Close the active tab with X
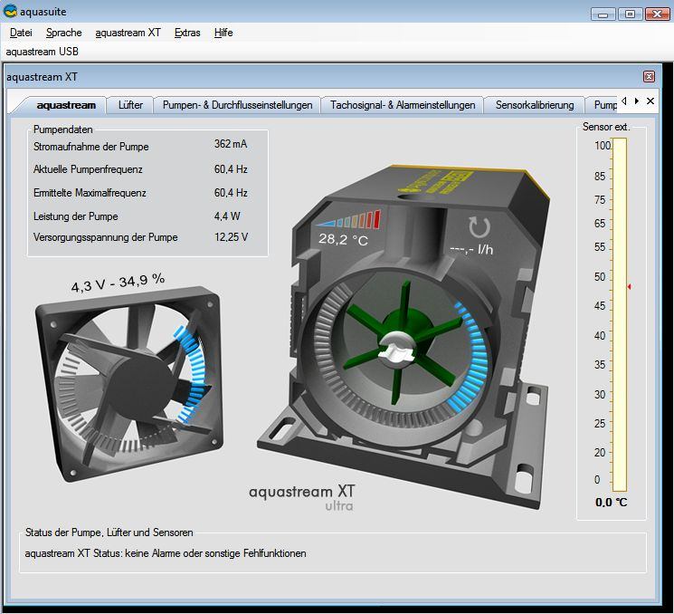Screen dimensions: 674x614 650,101
